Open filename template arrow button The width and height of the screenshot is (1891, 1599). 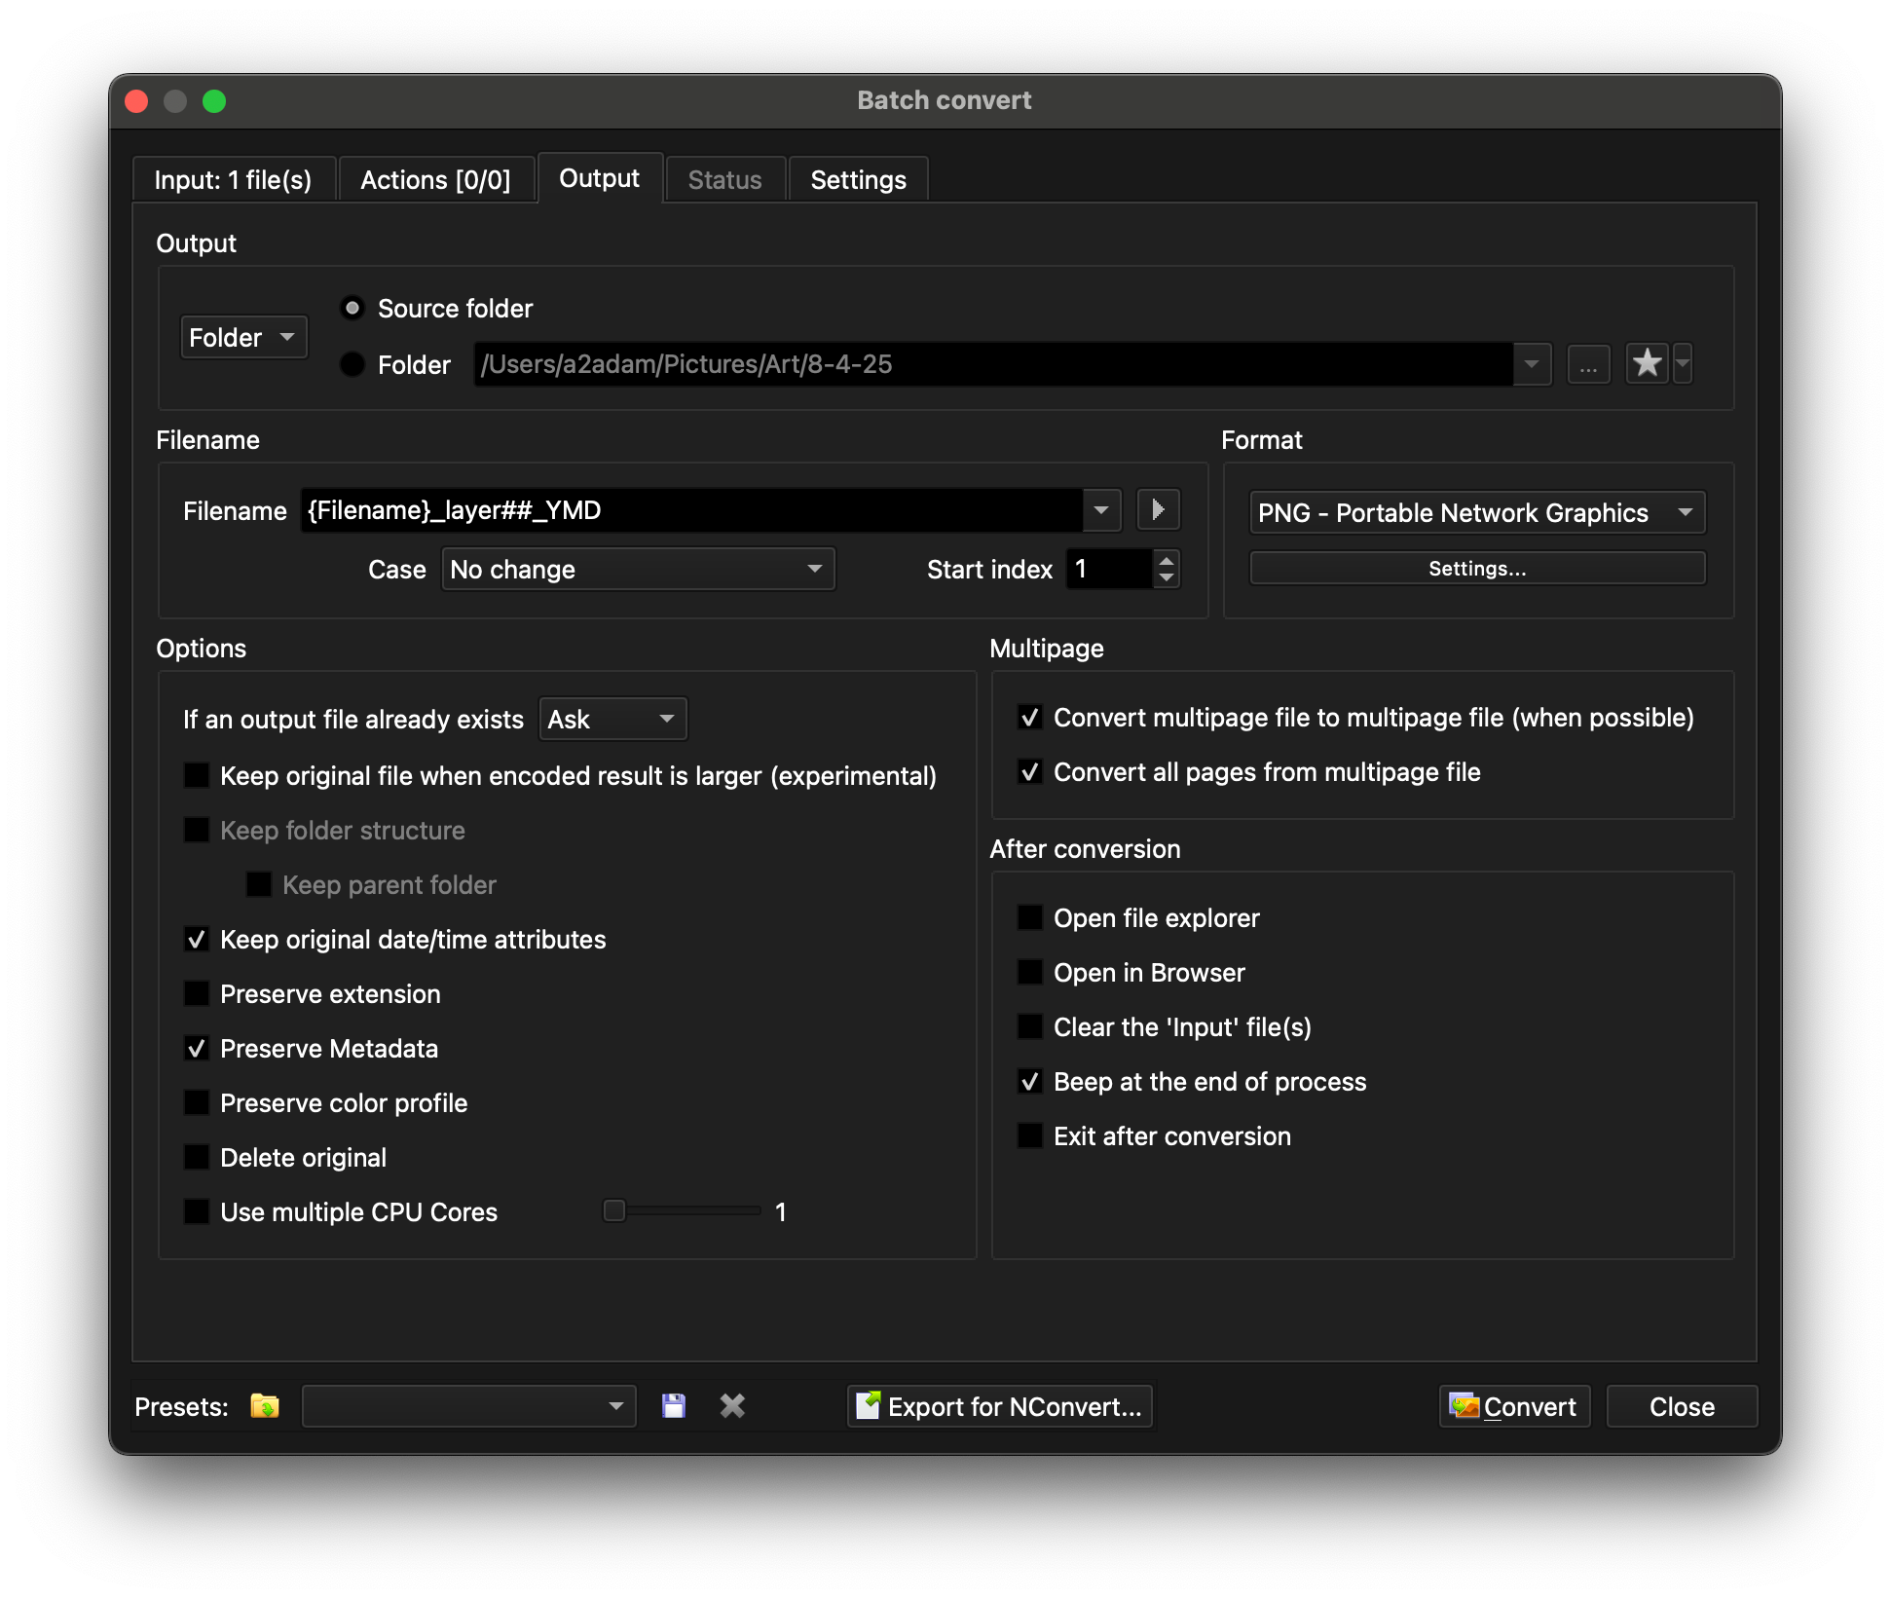click(x=1158, y=510)
